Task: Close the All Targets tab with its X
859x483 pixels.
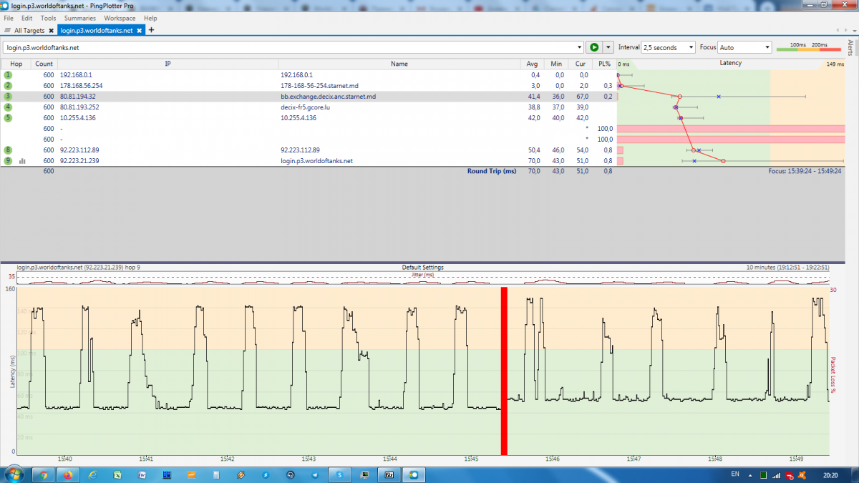Action: (x=51, y=31)
